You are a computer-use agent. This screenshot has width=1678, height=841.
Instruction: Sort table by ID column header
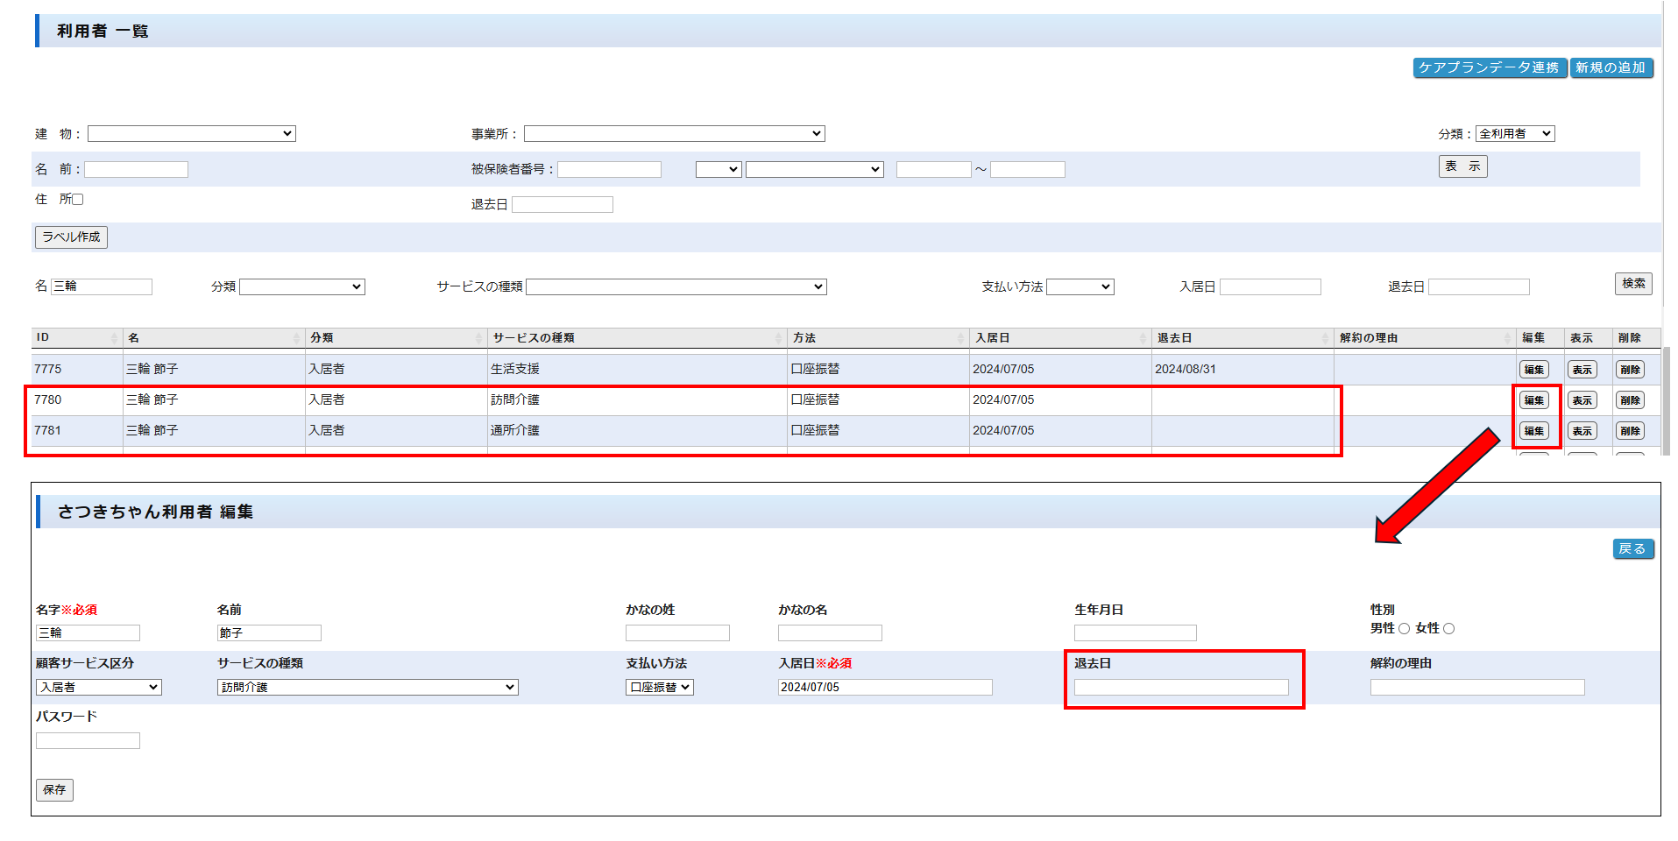(76, 338)
